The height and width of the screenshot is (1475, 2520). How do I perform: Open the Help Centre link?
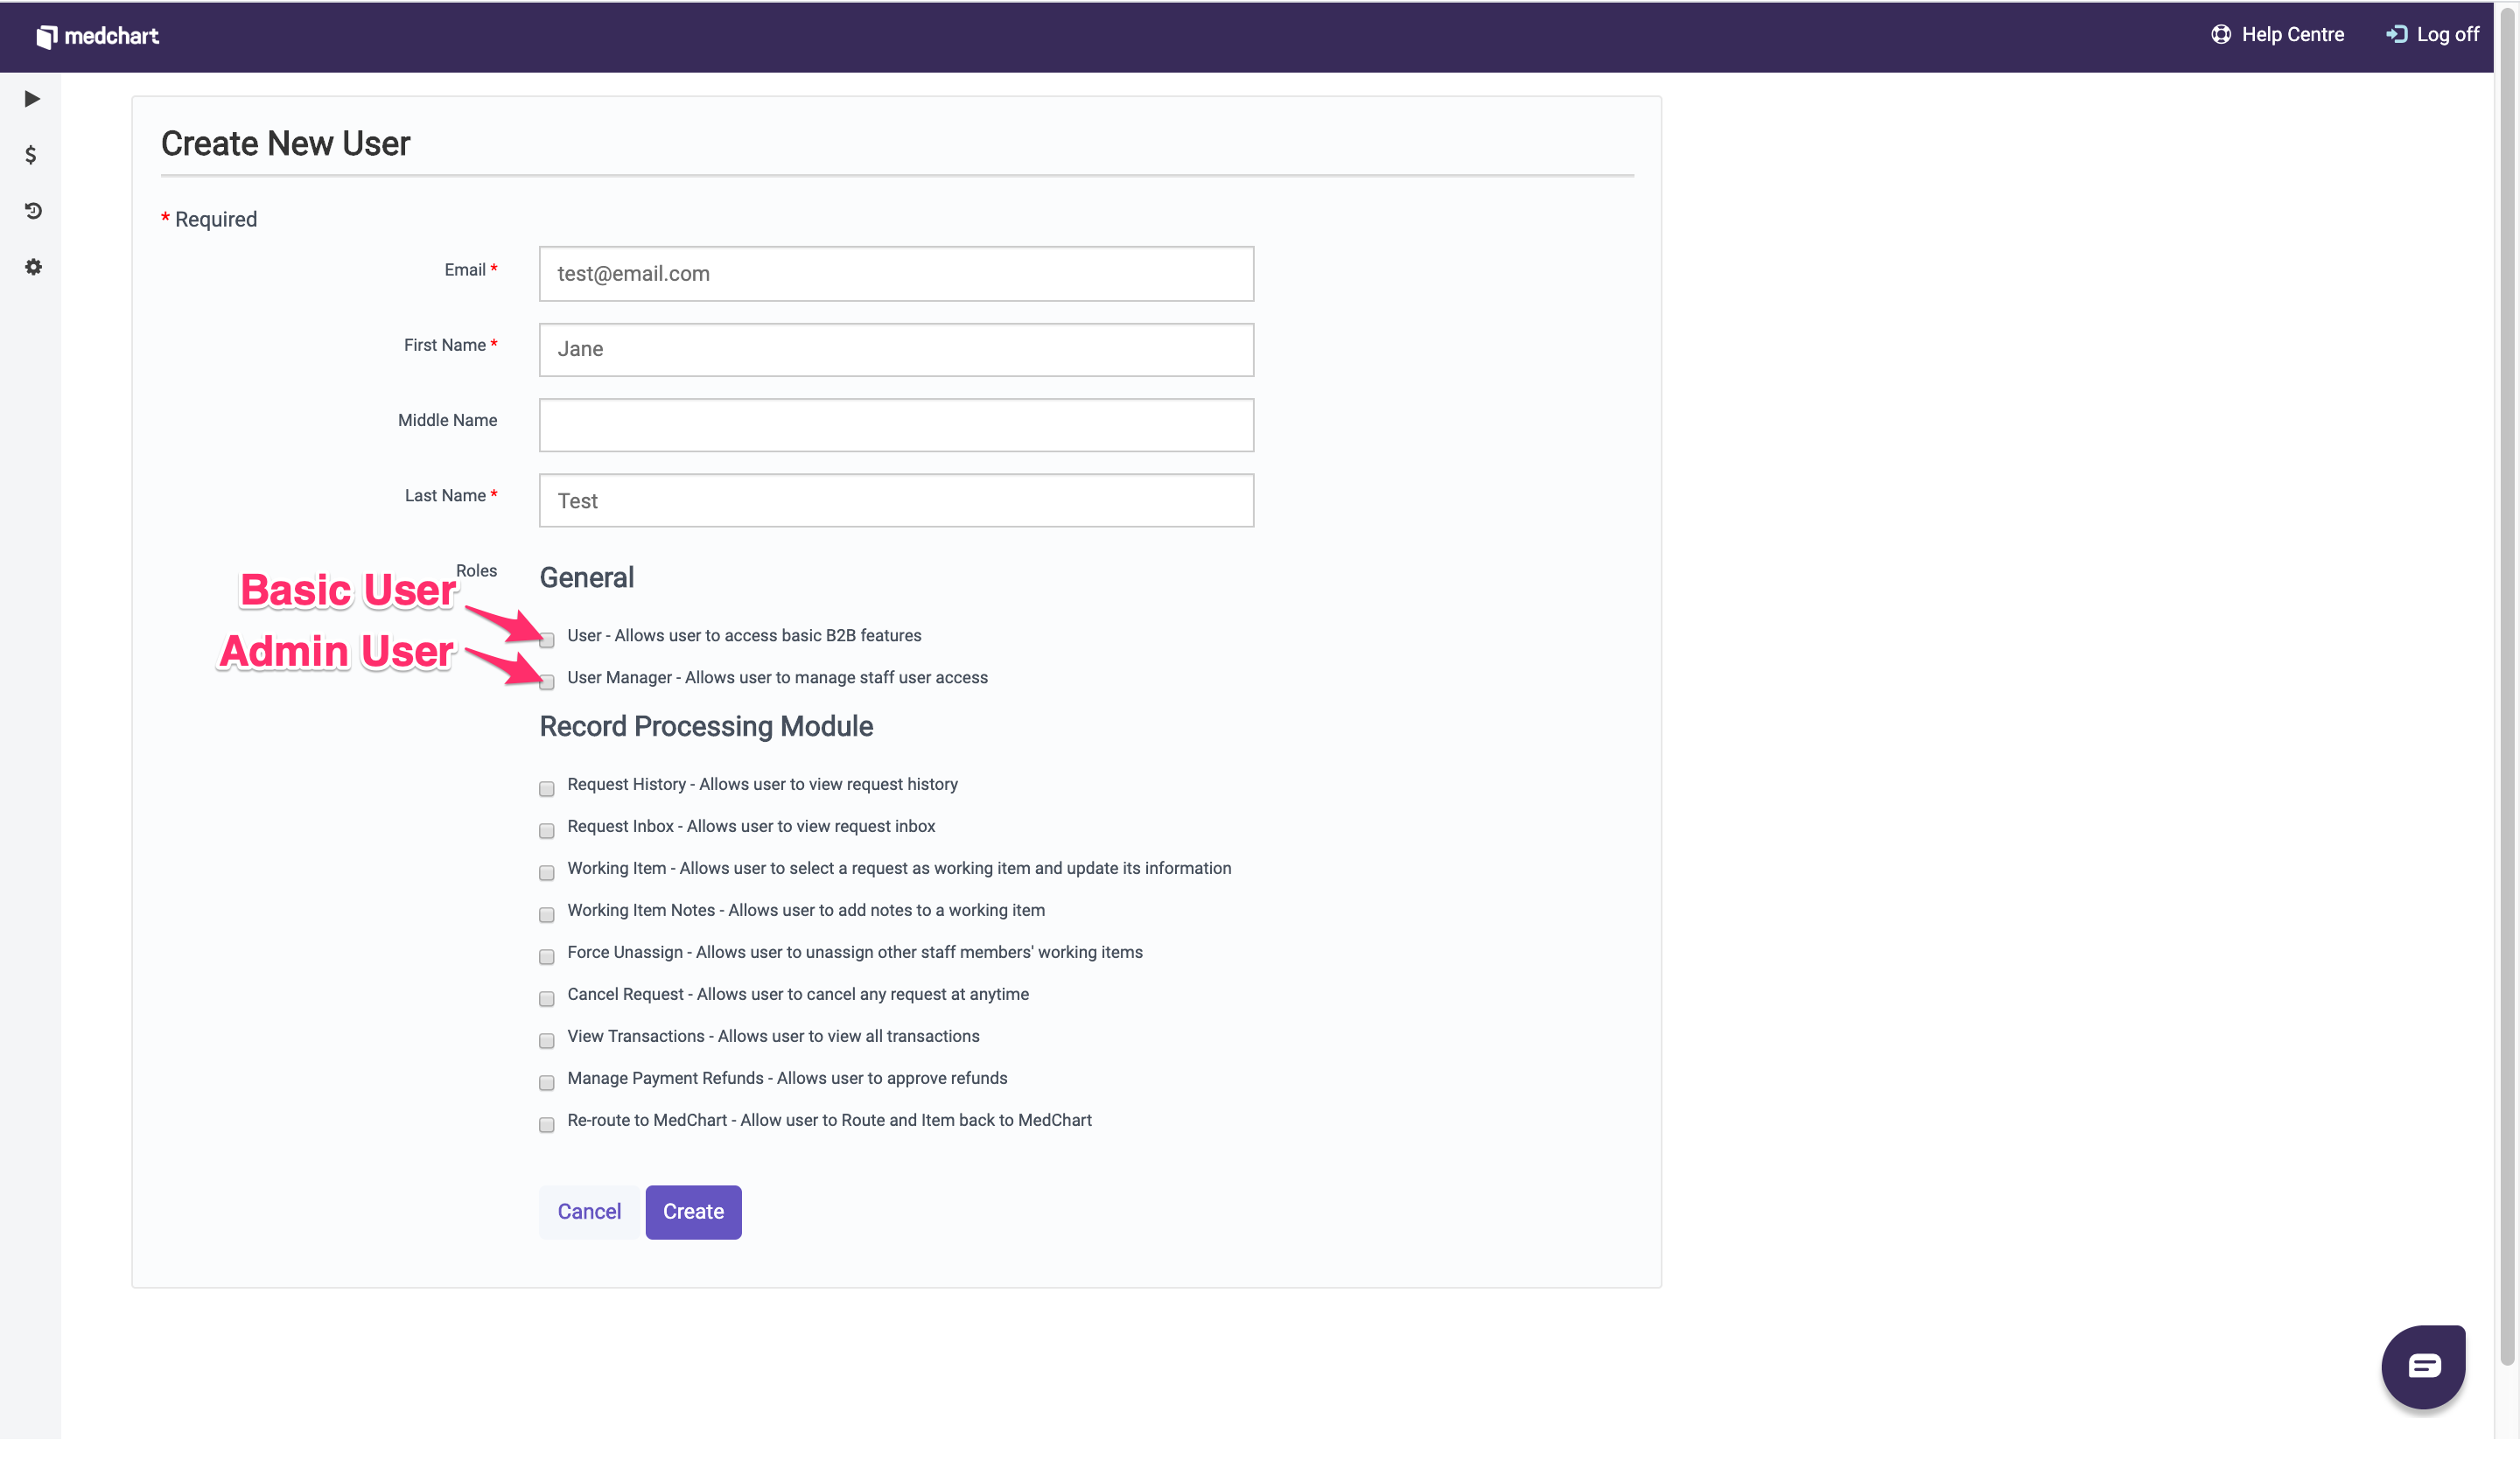(x=2292, y=35)
